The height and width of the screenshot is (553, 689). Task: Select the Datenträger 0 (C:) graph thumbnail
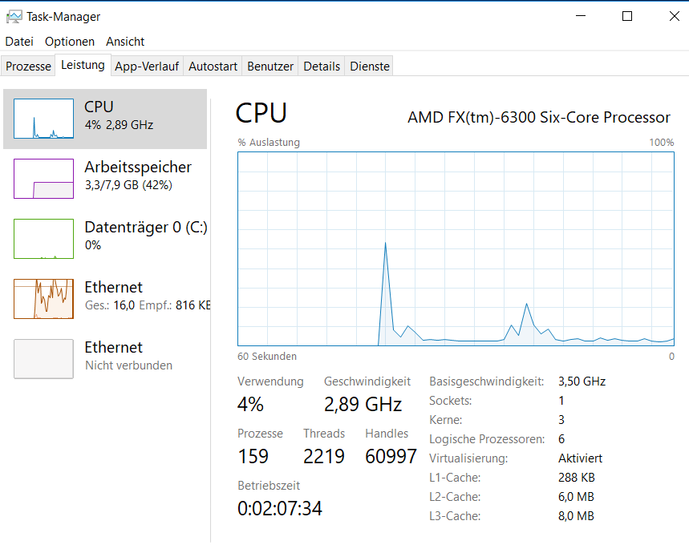click(43, 239)
